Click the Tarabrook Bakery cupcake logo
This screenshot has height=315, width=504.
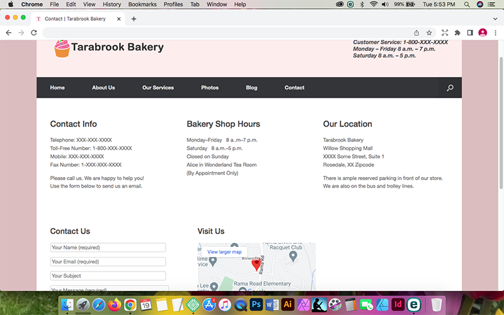(x=62, y=48)
